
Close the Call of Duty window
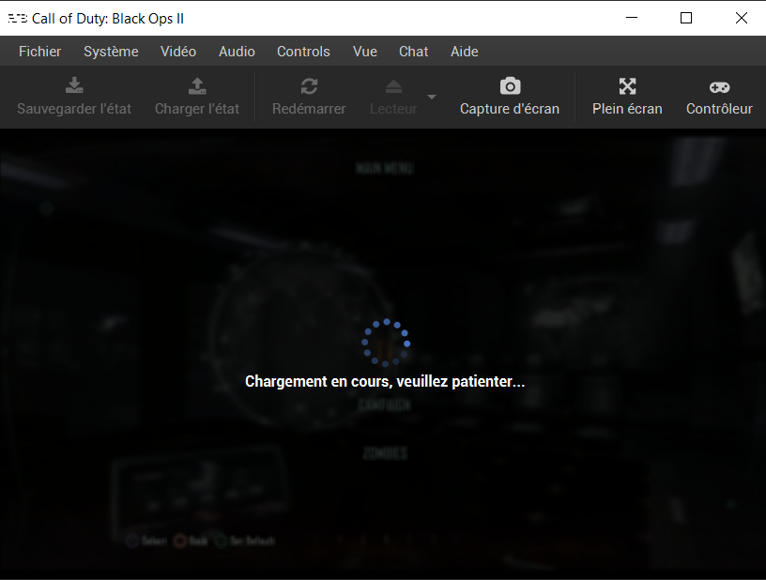741,18
